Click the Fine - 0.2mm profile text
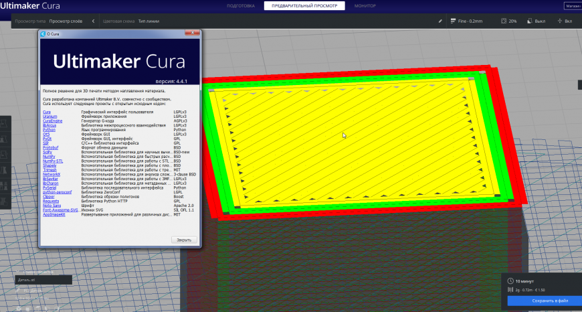 pyautogui.click(x=470, y=21)
